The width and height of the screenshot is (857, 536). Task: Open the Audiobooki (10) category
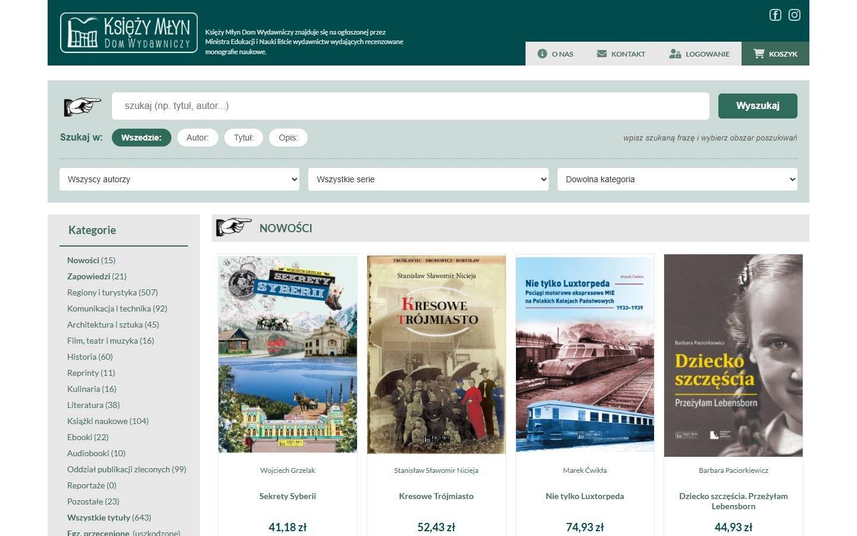click(96, 453)
